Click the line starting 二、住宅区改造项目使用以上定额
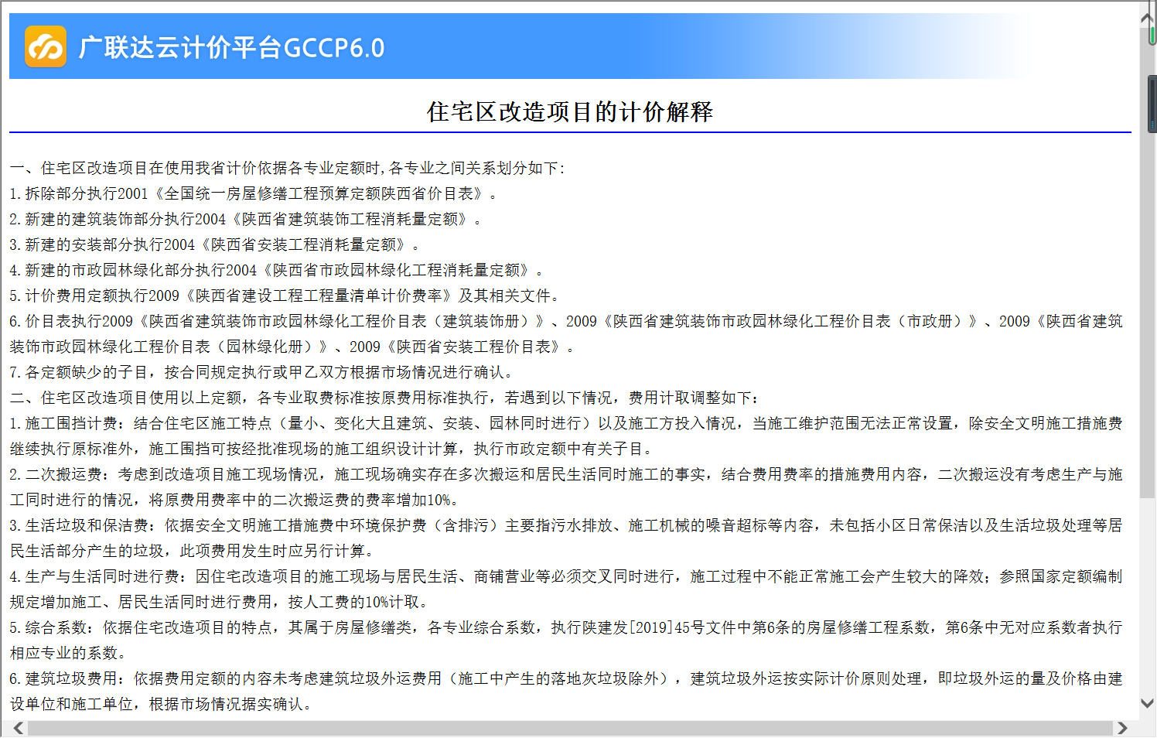1157x738 pixels. tap(385, 398)
